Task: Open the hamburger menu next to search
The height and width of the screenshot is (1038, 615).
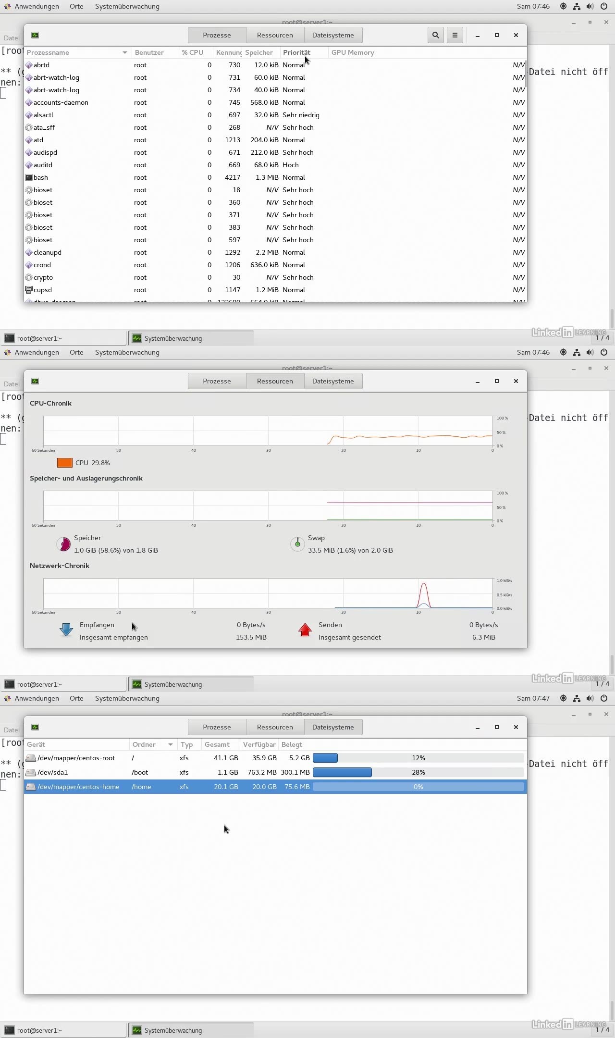Action: pos(455,35)
